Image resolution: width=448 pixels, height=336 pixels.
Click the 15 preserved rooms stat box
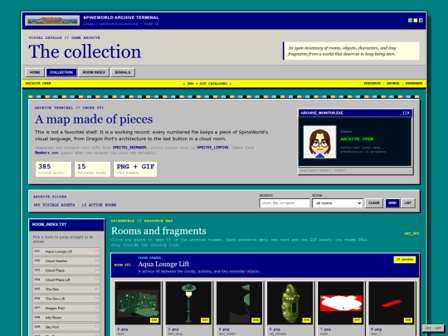92,169
